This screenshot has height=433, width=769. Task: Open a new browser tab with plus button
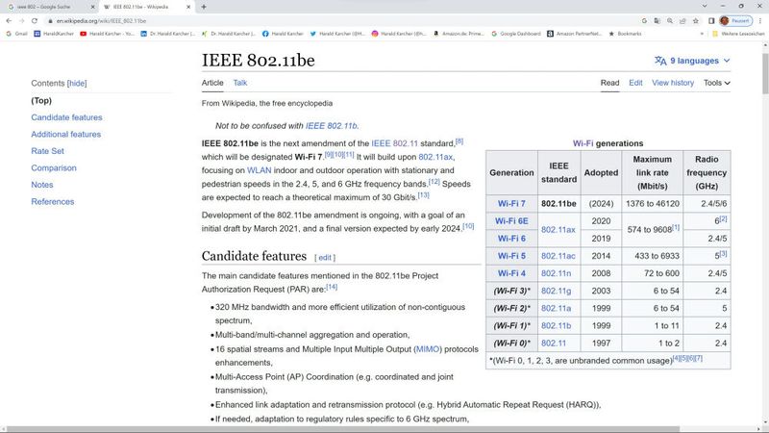(204, 7)
